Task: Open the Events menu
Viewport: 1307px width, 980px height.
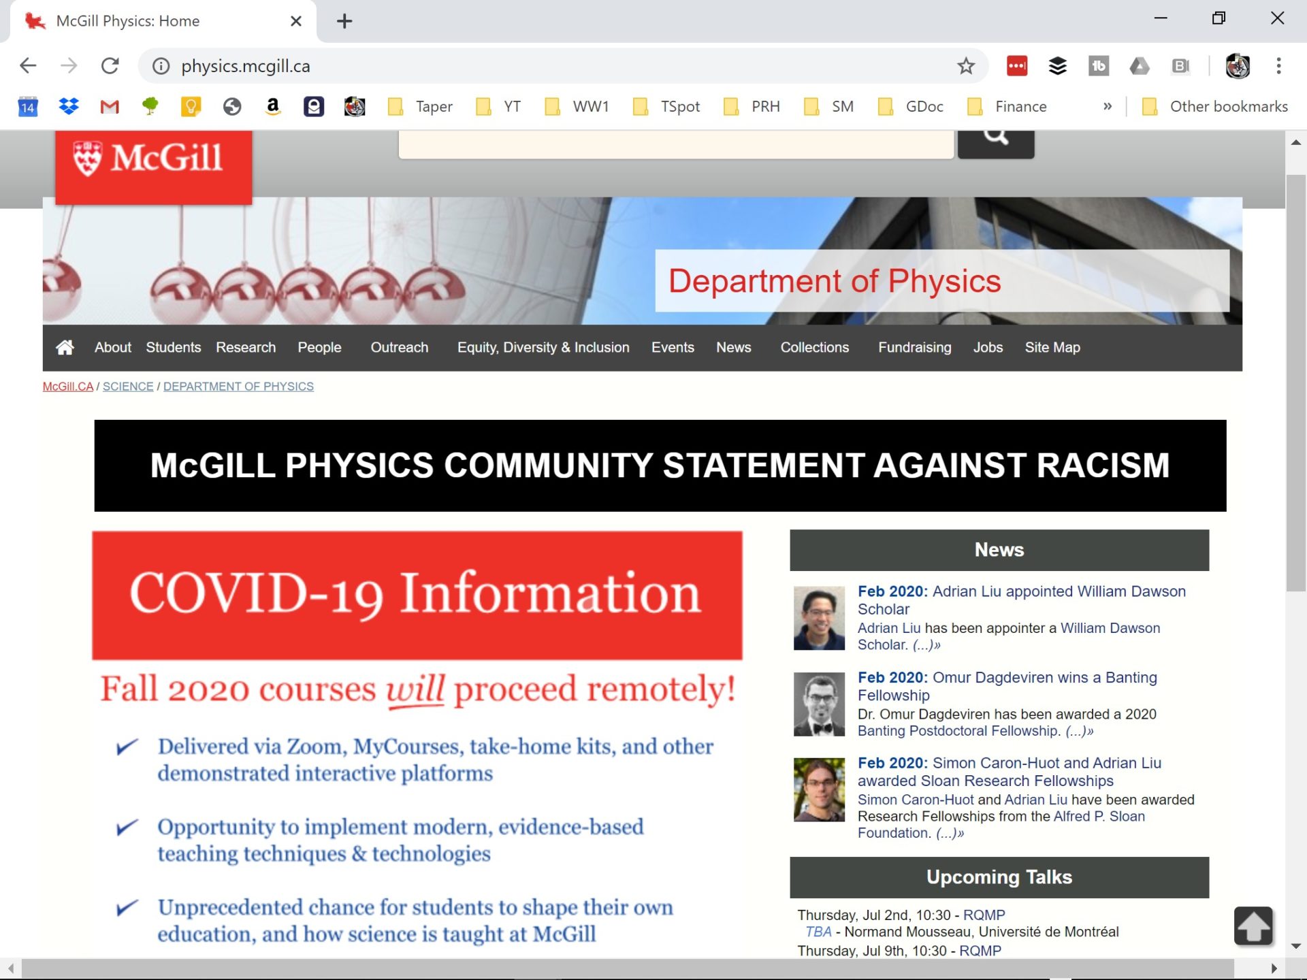Action: [673, 348]
